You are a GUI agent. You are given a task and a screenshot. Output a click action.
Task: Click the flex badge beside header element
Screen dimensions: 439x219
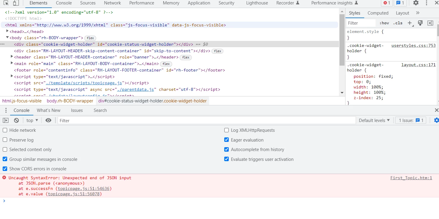tap(186, 57)
